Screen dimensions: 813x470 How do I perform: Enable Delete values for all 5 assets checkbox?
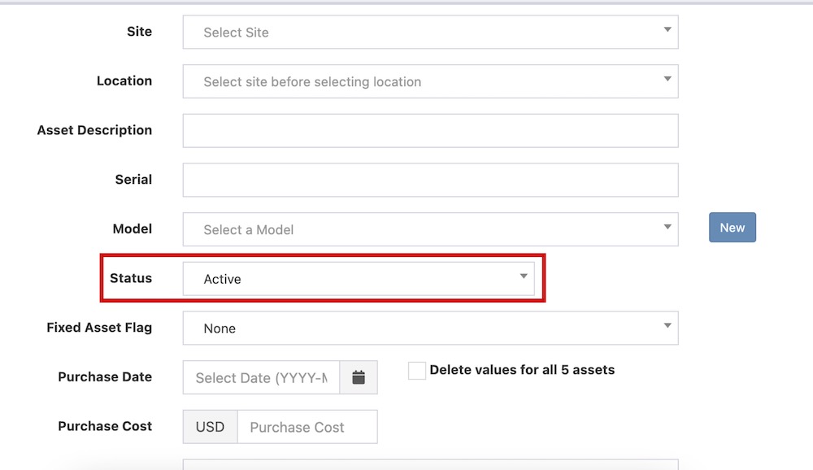[x=417, y=371]
